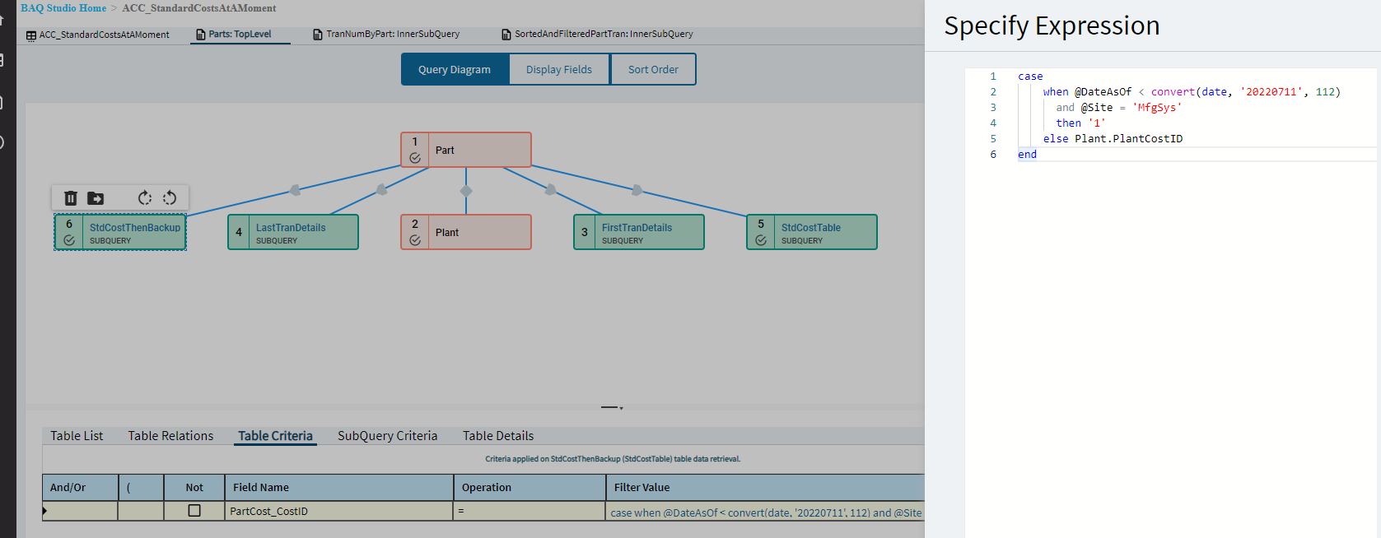Open the StdCostTable subquery link
Viewport: 1381px width, 538px height.
coord(811,228)
